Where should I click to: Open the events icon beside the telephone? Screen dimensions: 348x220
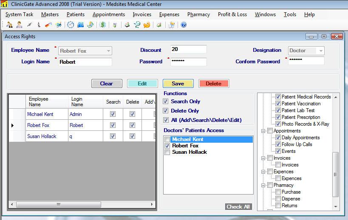(x=90, y=25)
